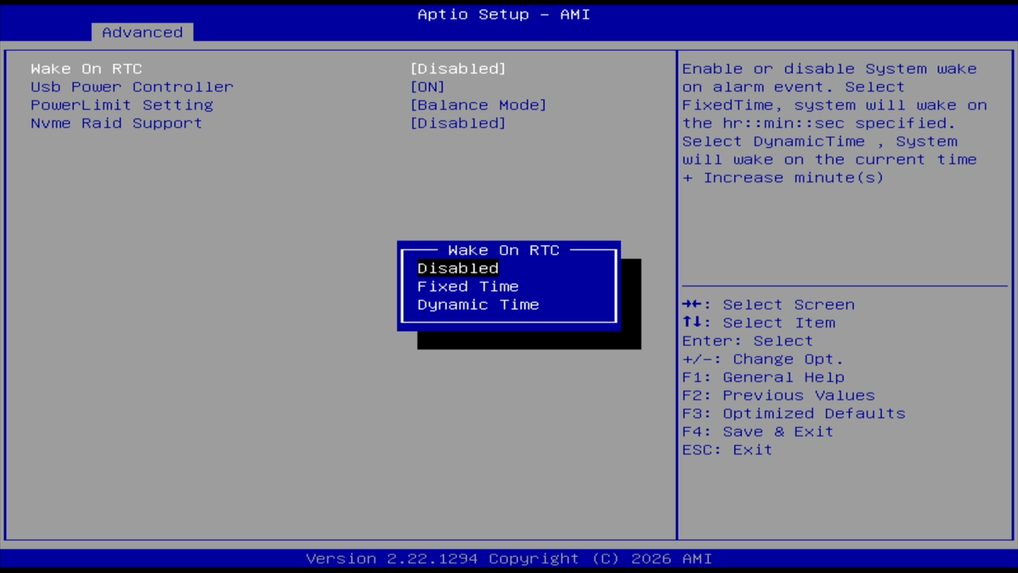Viewport: 1018px width, 573px height.
Task: Click the F2: Previous Values hint
Action: click(x=779, y=395)
